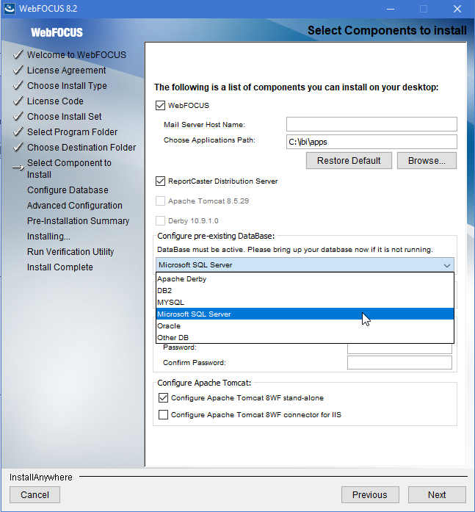Click the 'Welcome to WebFOCUS' step

[x=76, y=54]
